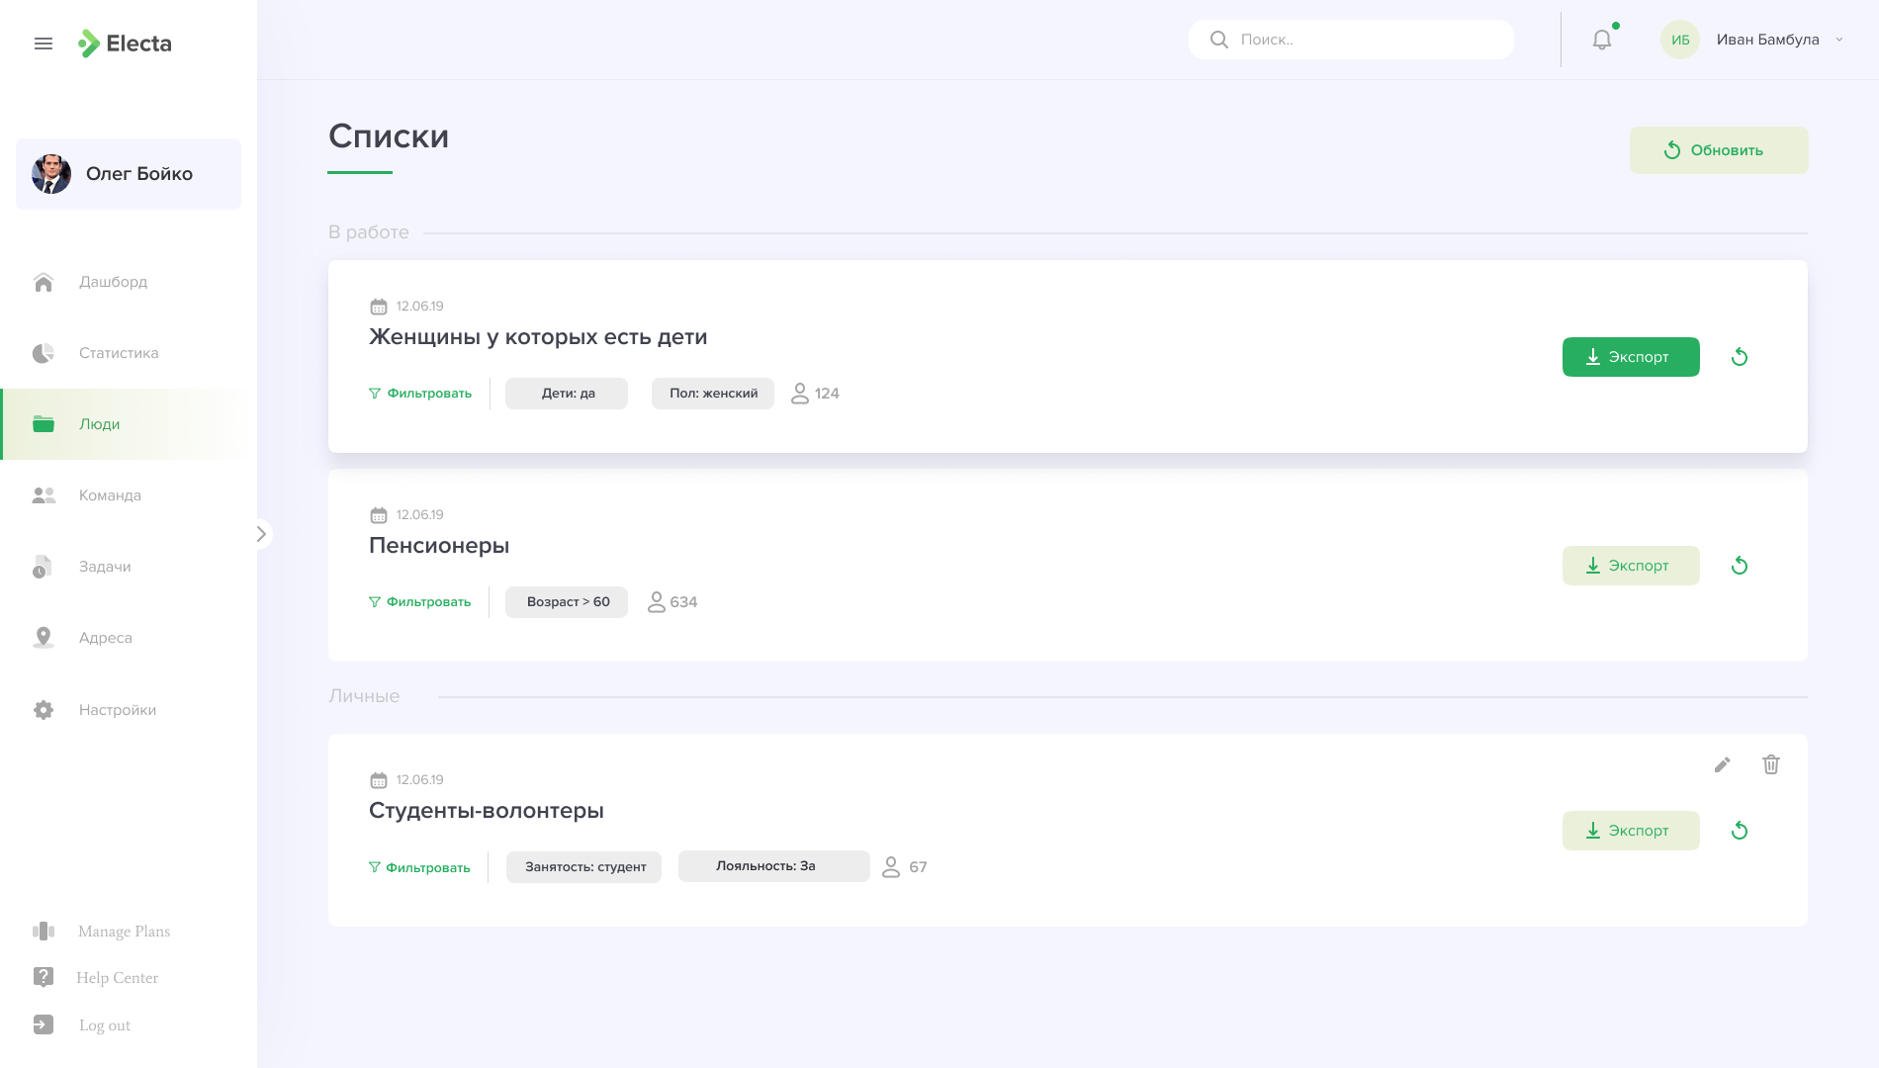Click Олег Бойко profile card
This screenshot has height=1068, width=1879.
point(129,174)
